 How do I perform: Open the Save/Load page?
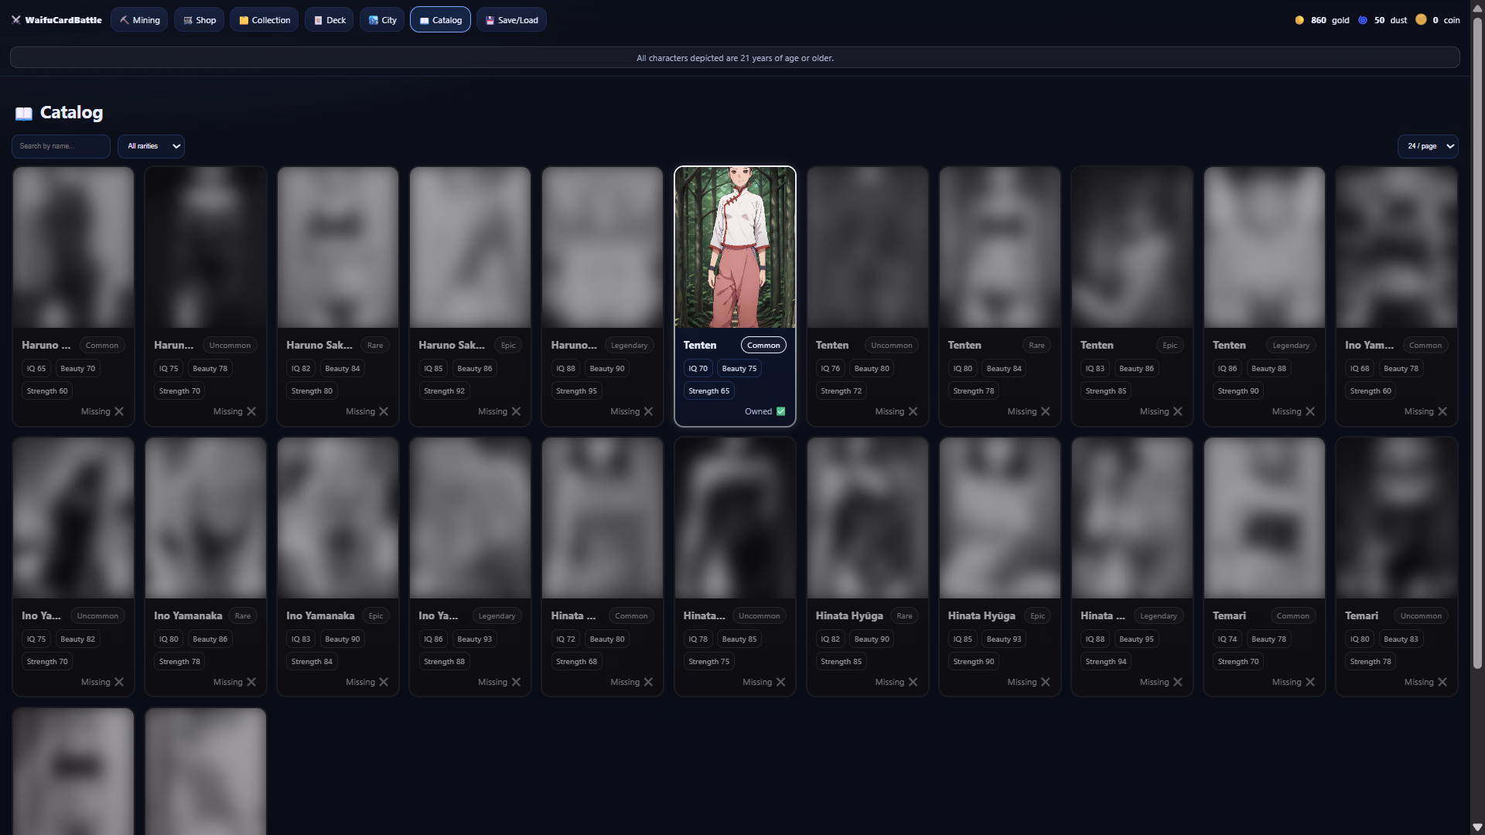tap(511, 20)
